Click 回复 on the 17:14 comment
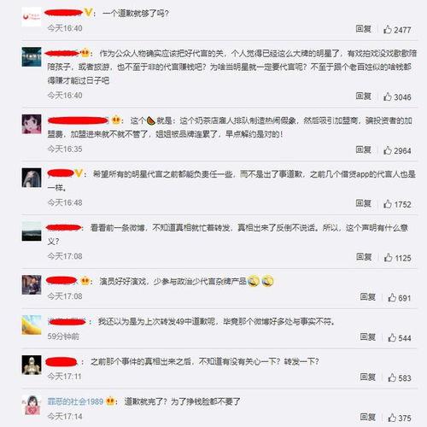Screen dimensions: 427x427 (x=368, y=417)
